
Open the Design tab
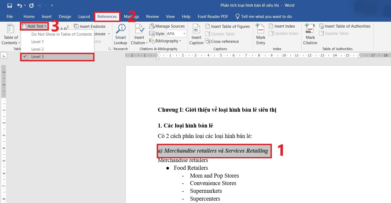click(x=65, y=17)
